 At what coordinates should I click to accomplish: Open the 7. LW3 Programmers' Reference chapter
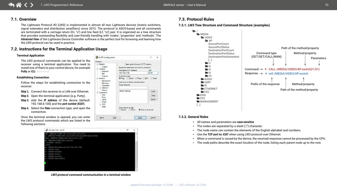62,5
